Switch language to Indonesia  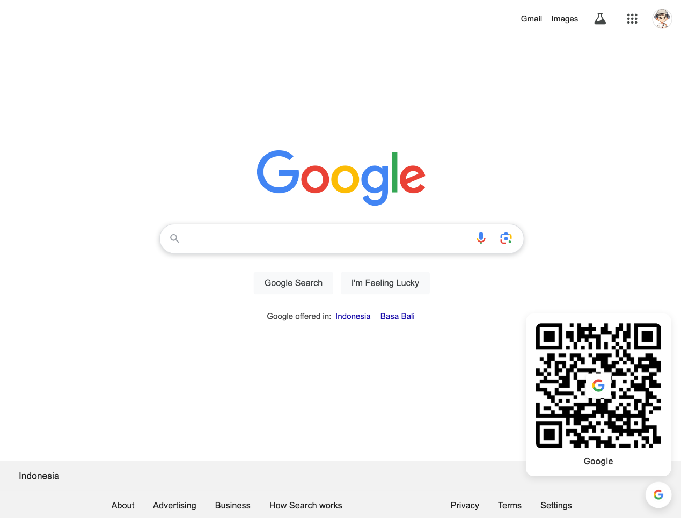point(353,316)
